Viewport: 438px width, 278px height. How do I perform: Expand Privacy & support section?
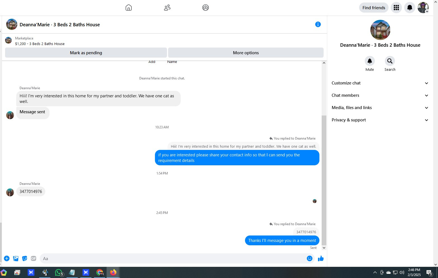click(x=380, y=120)
